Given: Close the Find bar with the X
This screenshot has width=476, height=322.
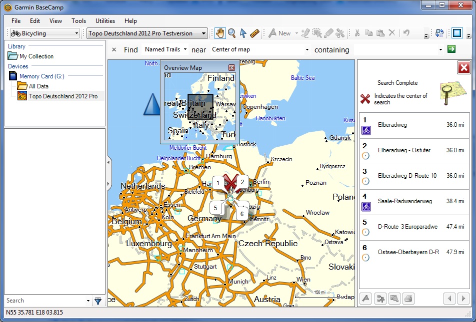Looking at the screenshot, I should tap(114, 49).
